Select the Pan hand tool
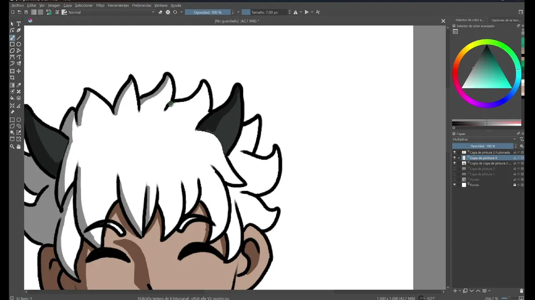The image size is (535, 300). [x=19, y=146]
